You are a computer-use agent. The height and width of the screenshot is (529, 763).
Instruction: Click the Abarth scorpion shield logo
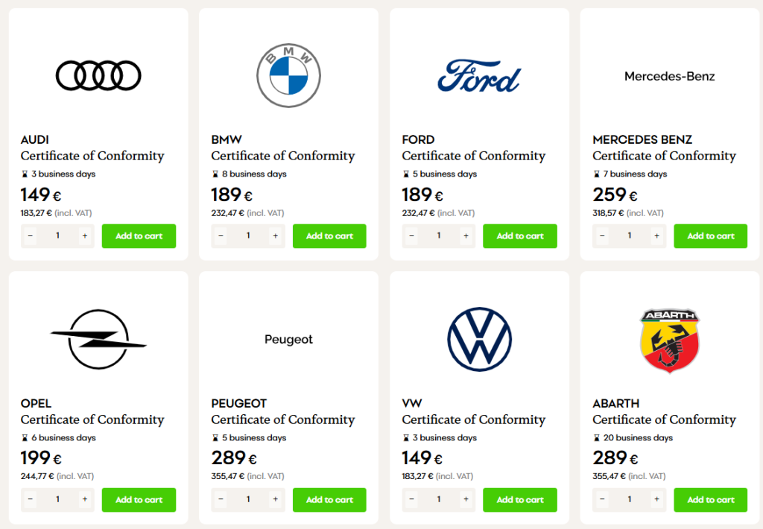pos(670,340)
